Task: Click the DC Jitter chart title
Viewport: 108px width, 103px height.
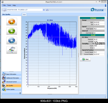Action: click(50, 20)
